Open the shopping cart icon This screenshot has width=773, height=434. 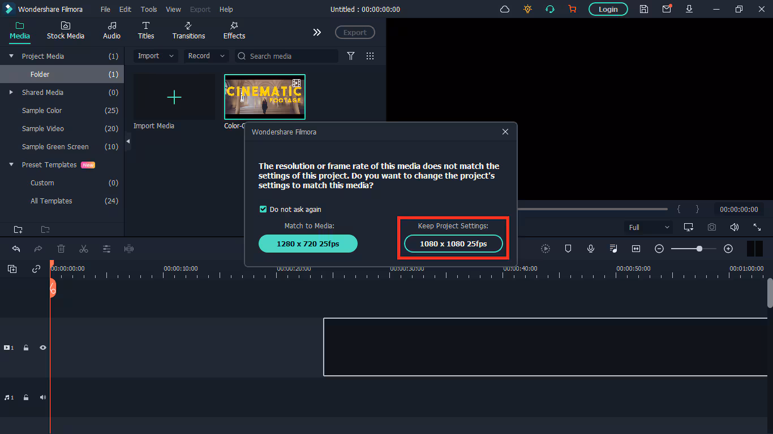tap(572, 9)
